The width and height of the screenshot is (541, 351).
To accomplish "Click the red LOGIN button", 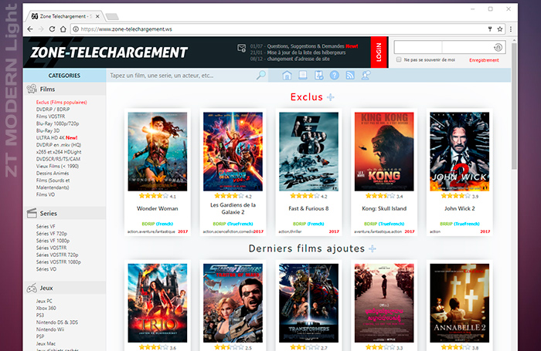I will [x=379, y=52].
